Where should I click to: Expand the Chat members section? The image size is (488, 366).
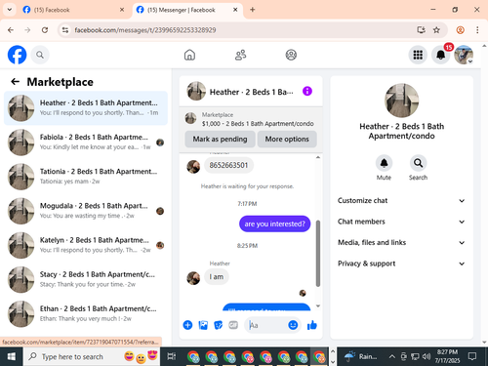401,222
